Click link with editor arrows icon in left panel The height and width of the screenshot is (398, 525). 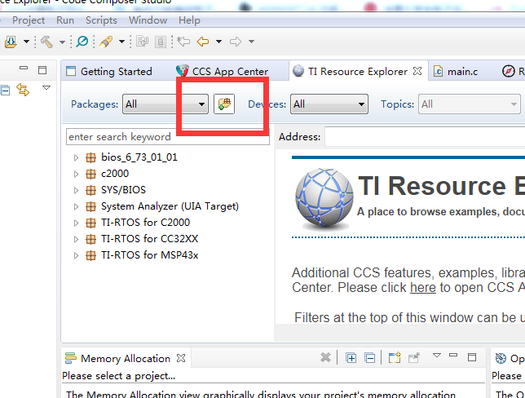point(23,90)
